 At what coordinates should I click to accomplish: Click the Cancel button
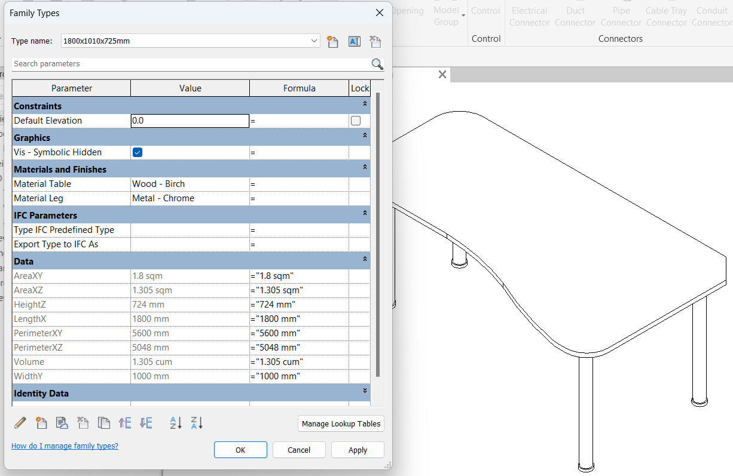299,450
